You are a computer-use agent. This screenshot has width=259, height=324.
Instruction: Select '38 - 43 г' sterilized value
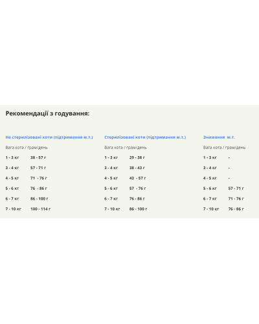[137, 168]
